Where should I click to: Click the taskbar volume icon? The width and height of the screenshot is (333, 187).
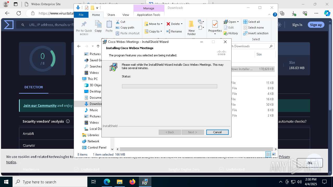click(x=299, y=182)
